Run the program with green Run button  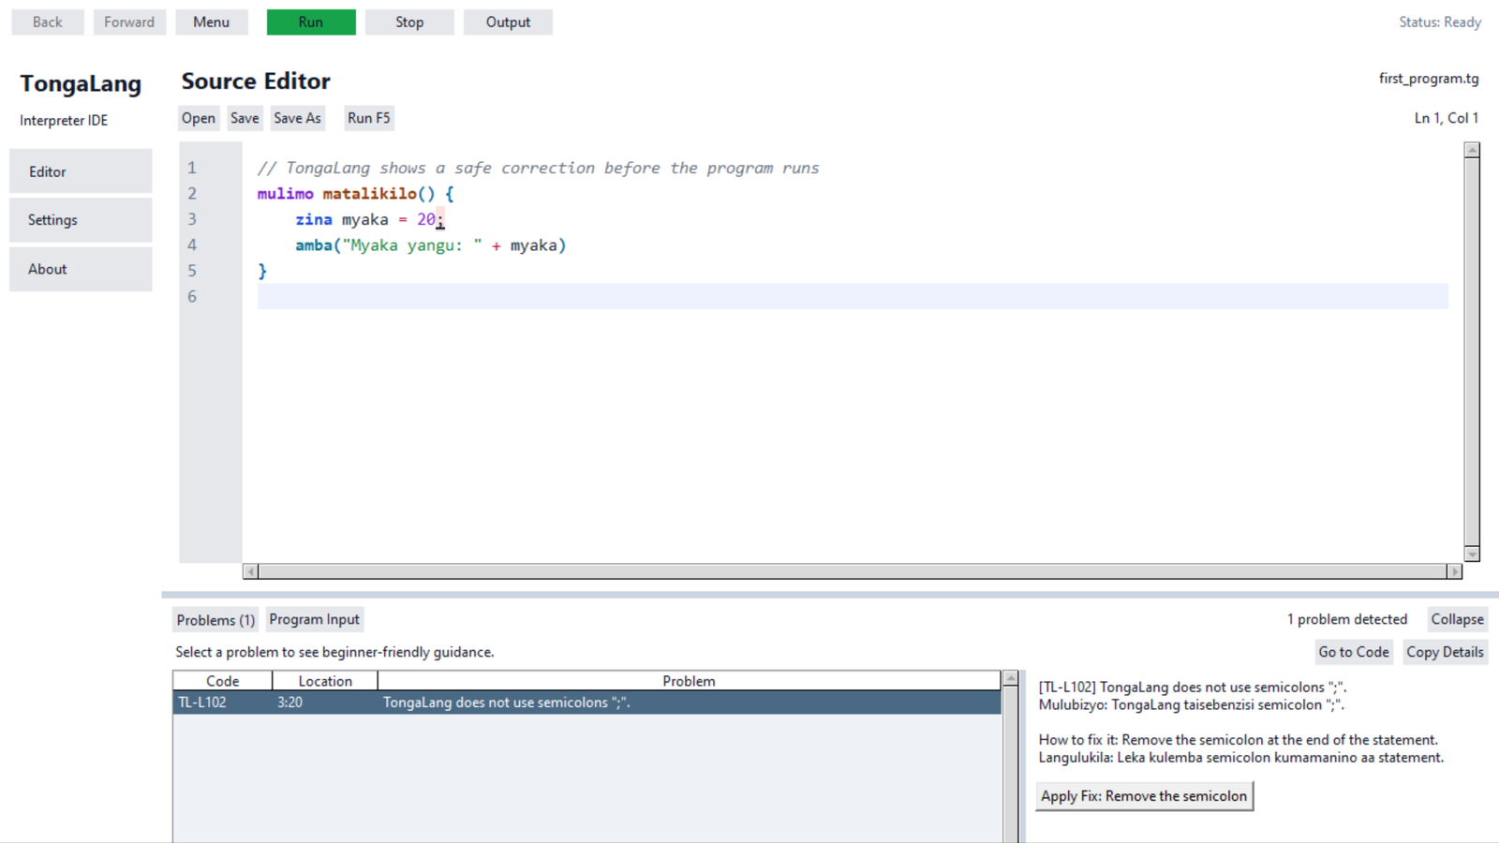pos(311,22)
